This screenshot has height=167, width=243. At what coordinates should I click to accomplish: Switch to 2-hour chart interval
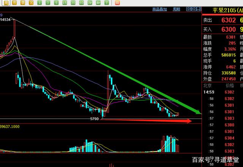[90, 3]
